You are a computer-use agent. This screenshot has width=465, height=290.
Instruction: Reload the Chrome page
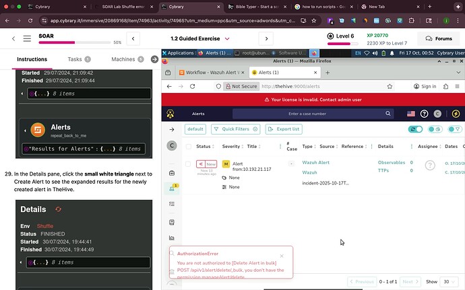point(30,20)
